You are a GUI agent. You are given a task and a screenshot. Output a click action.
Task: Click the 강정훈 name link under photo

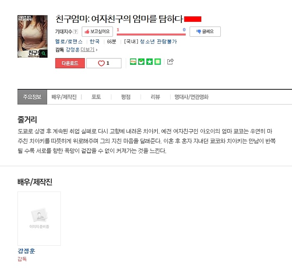coord(26,251)
